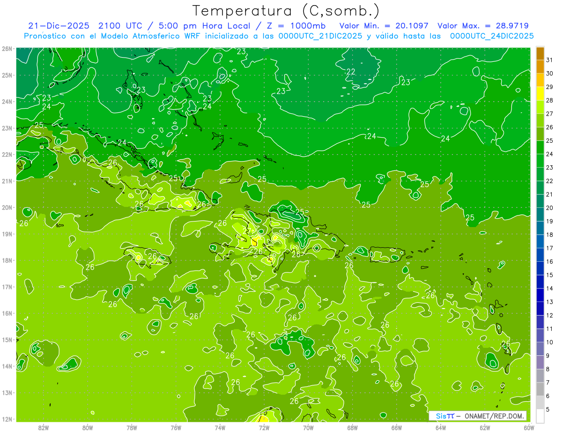Click the "17N" latitude axis label
Viewport: 562px width, 434px height.
tap(7, 287)
